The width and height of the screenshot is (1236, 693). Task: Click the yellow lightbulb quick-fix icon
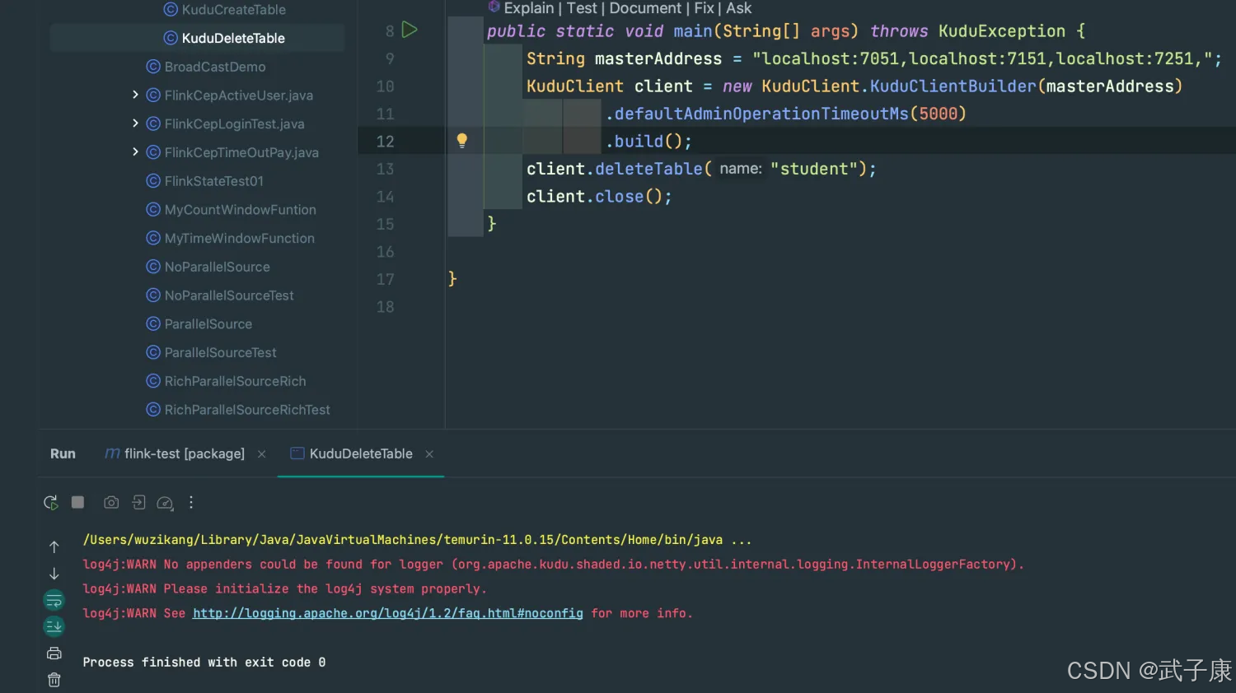click(462, 141)
